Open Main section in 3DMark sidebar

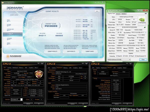[x=8, y=20]
